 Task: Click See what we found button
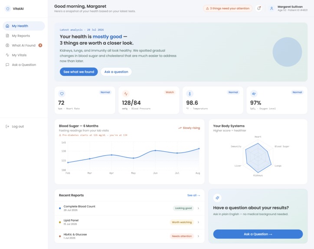tap(78, 72)
